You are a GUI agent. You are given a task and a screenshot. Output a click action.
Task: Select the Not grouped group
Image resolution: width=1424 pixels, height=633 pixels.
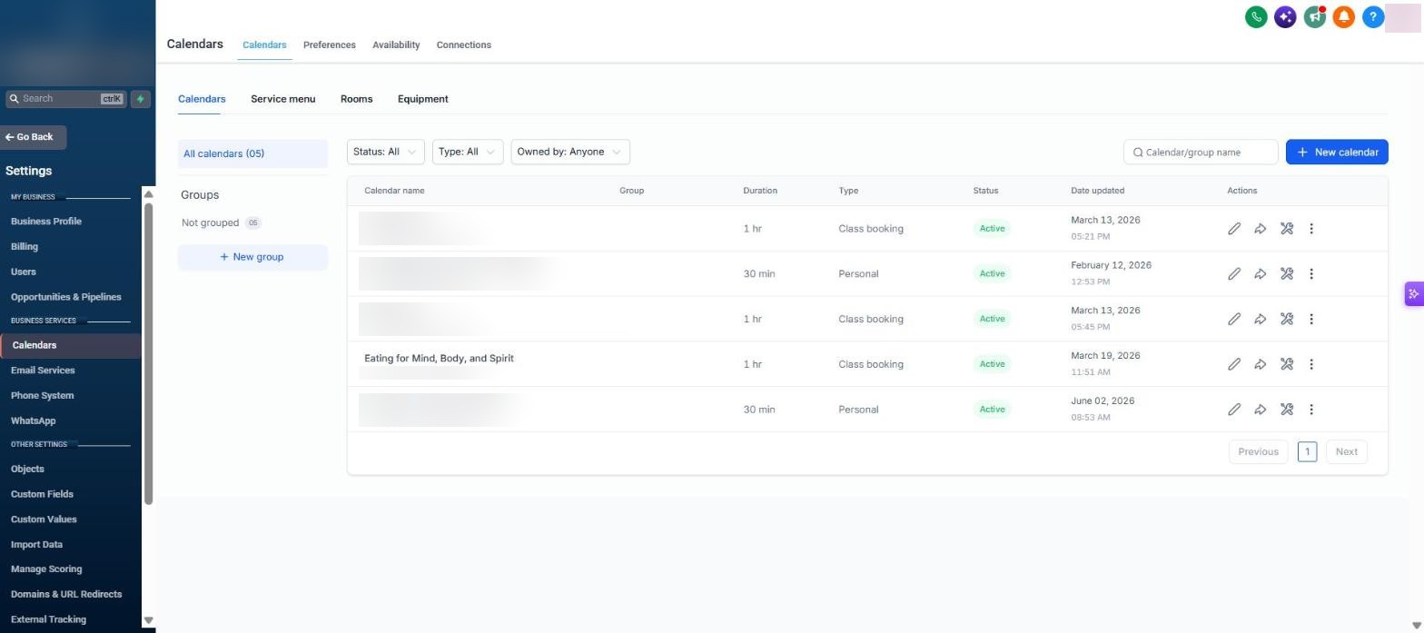tap(221, 223)
